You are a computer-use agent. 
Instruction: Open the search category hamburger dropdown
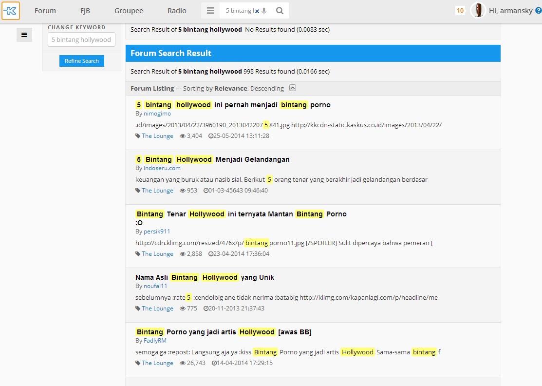click(210, 11)
